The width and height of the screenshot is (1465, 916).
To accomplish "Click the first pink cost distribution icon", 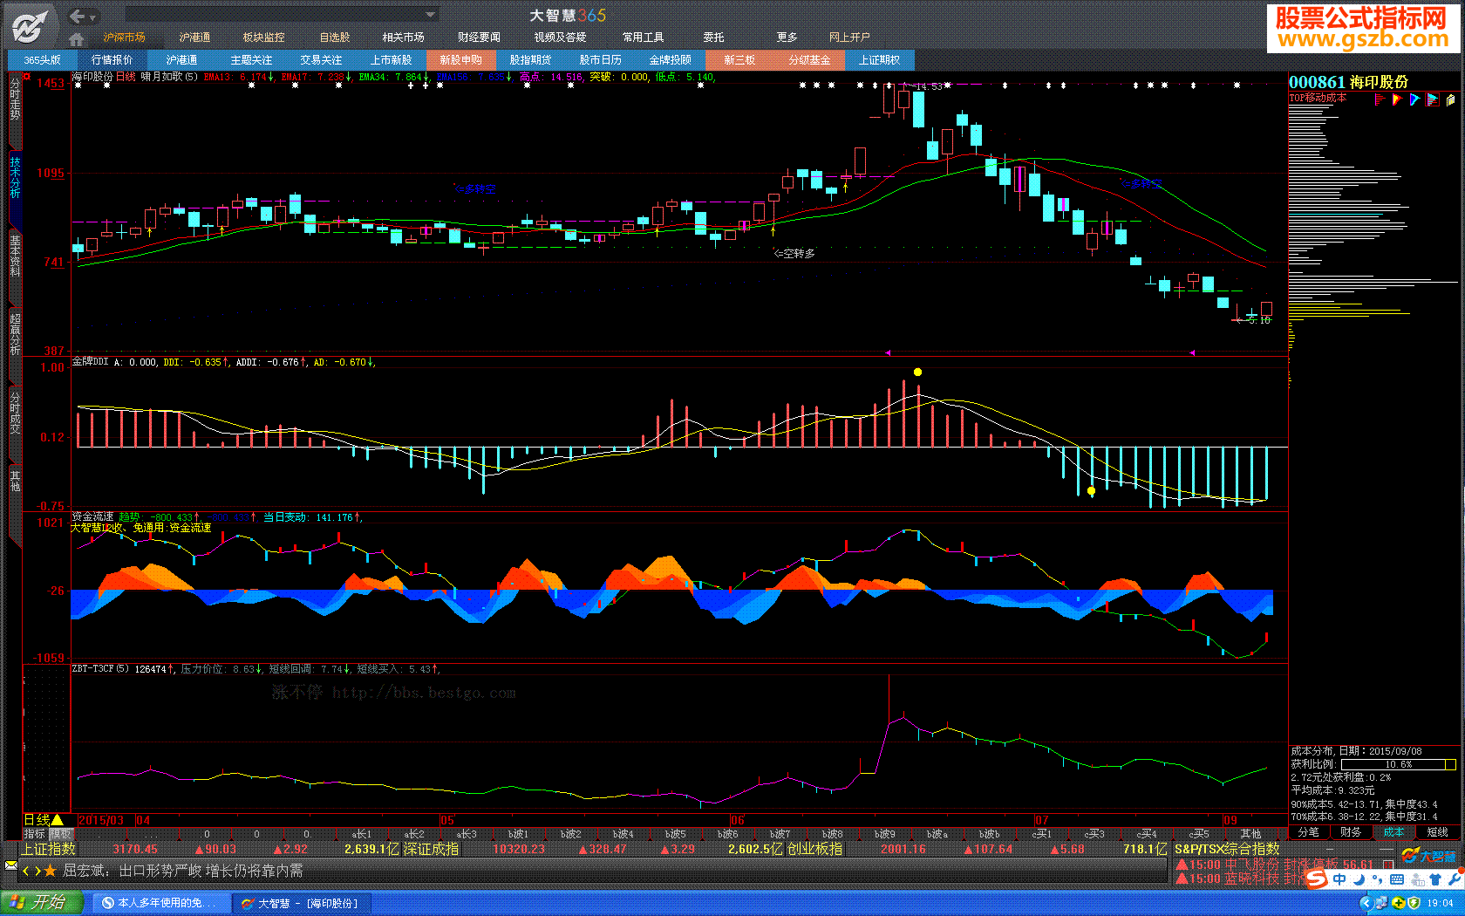I will pyautogui.click(x=1380, y=99).
